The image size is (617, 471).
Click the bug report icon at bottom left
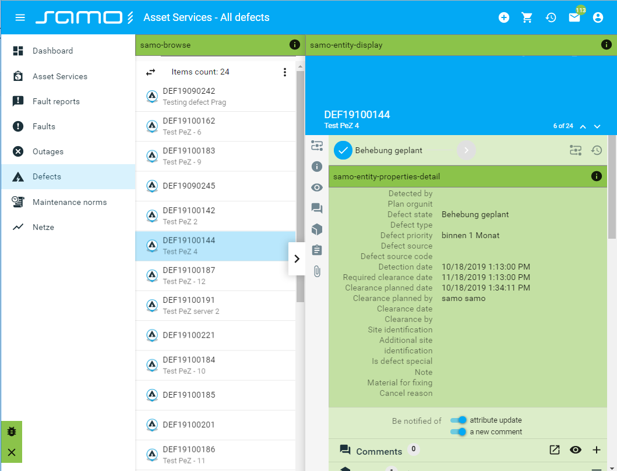pos(12,431)
